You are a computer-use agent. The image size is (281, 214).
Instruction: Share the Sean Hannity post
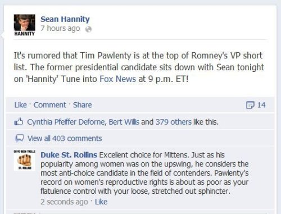(x=82, y=105)
